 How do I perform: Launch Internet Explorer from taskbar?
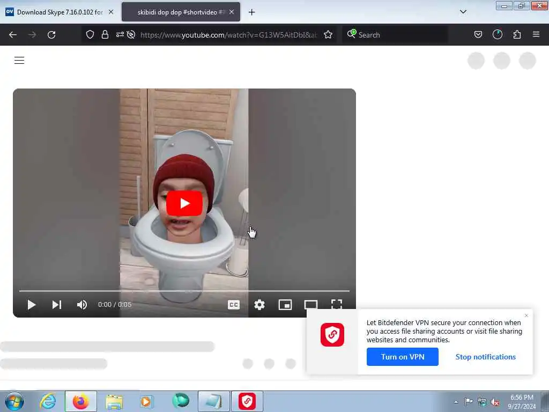(48, 401)
